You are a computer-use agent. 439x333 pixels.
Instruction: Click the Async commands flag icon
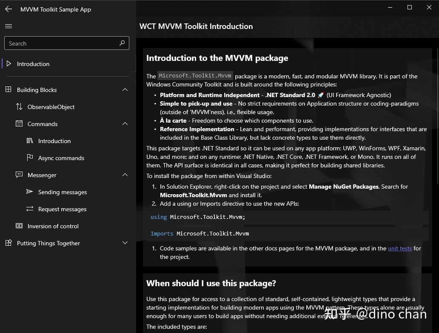coord(30,158)
